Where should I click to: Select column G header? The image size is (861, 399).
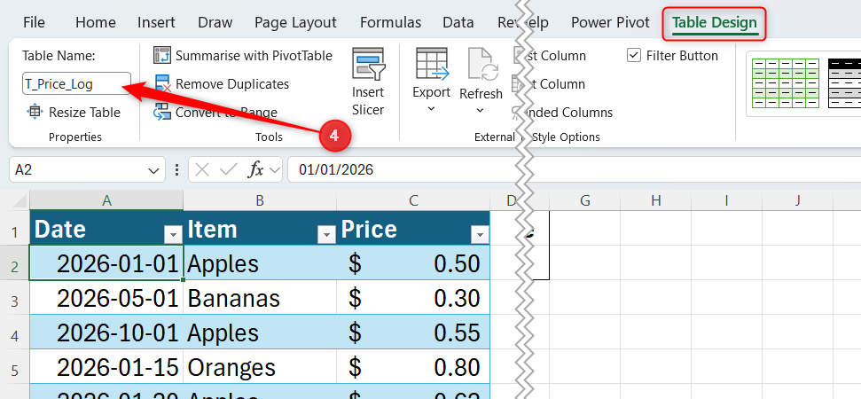tap(585, 201)
